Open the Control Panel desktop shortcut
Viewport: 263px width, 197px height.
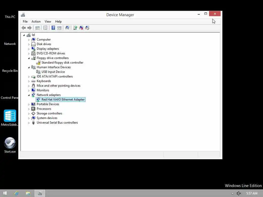[10, 98]
